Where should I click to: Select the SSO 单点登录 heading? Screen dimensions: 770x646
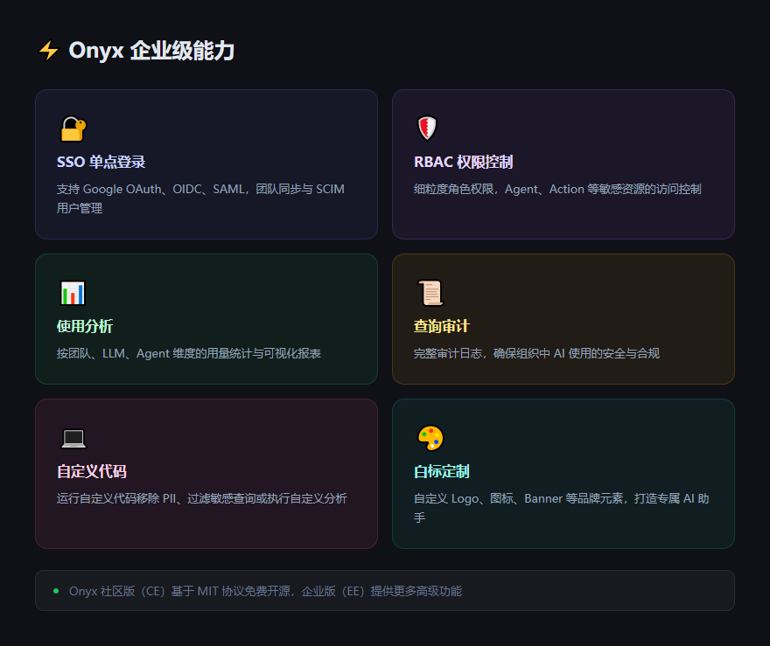[x=101, y=163]
